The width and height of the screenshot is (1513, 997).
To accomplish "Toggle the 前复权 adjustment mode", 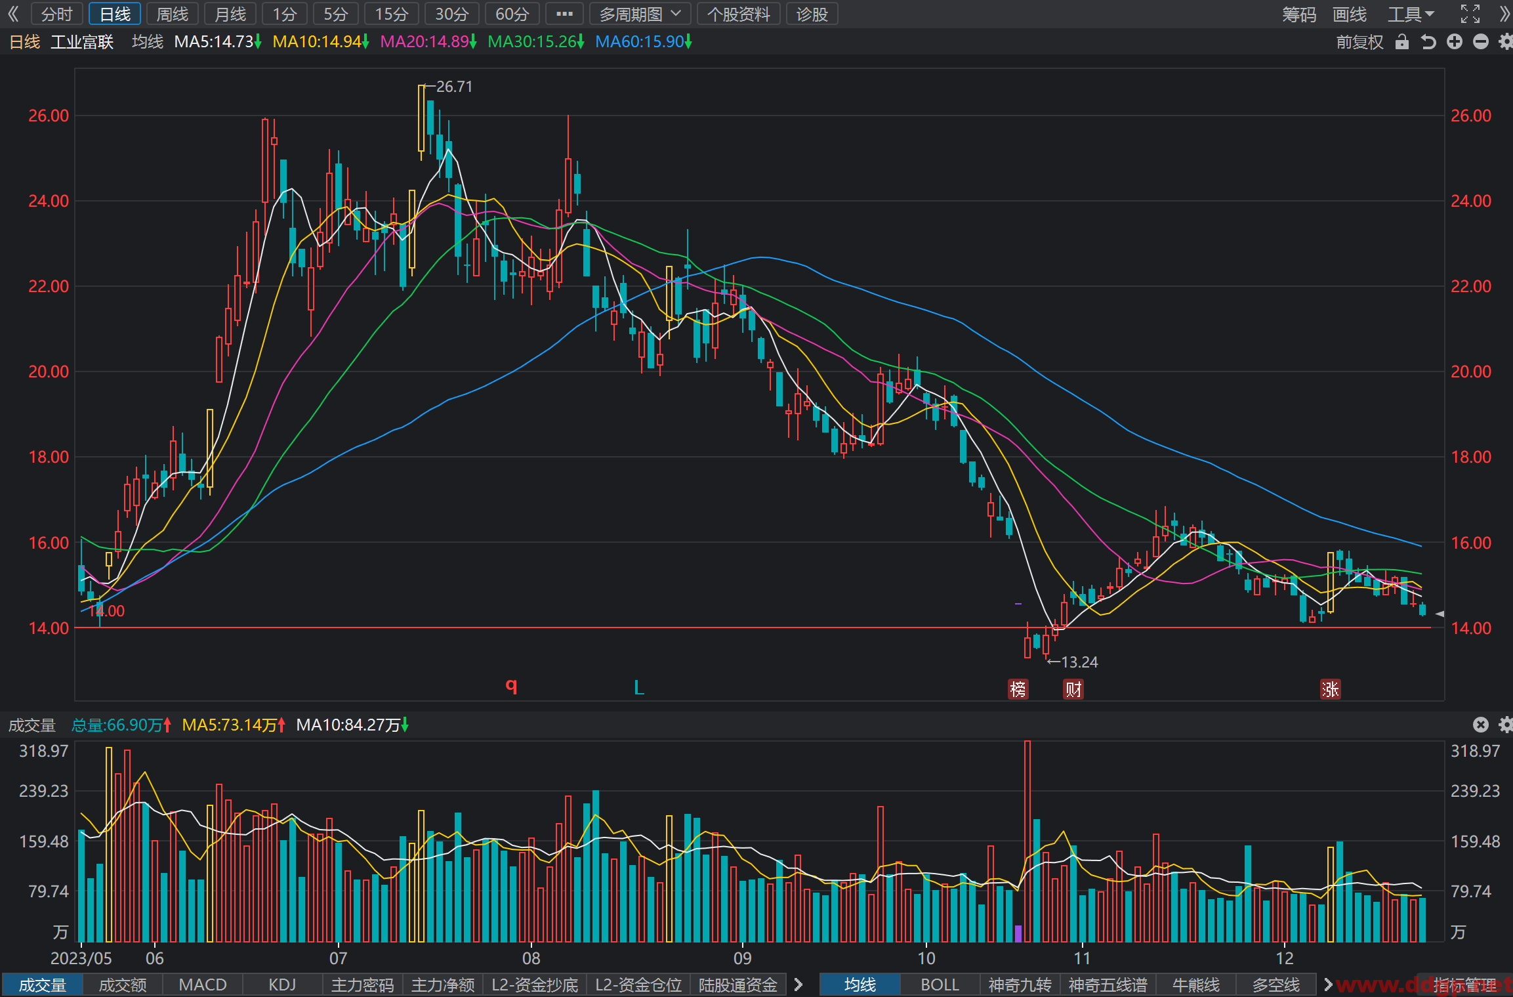I will point(1359,42).
